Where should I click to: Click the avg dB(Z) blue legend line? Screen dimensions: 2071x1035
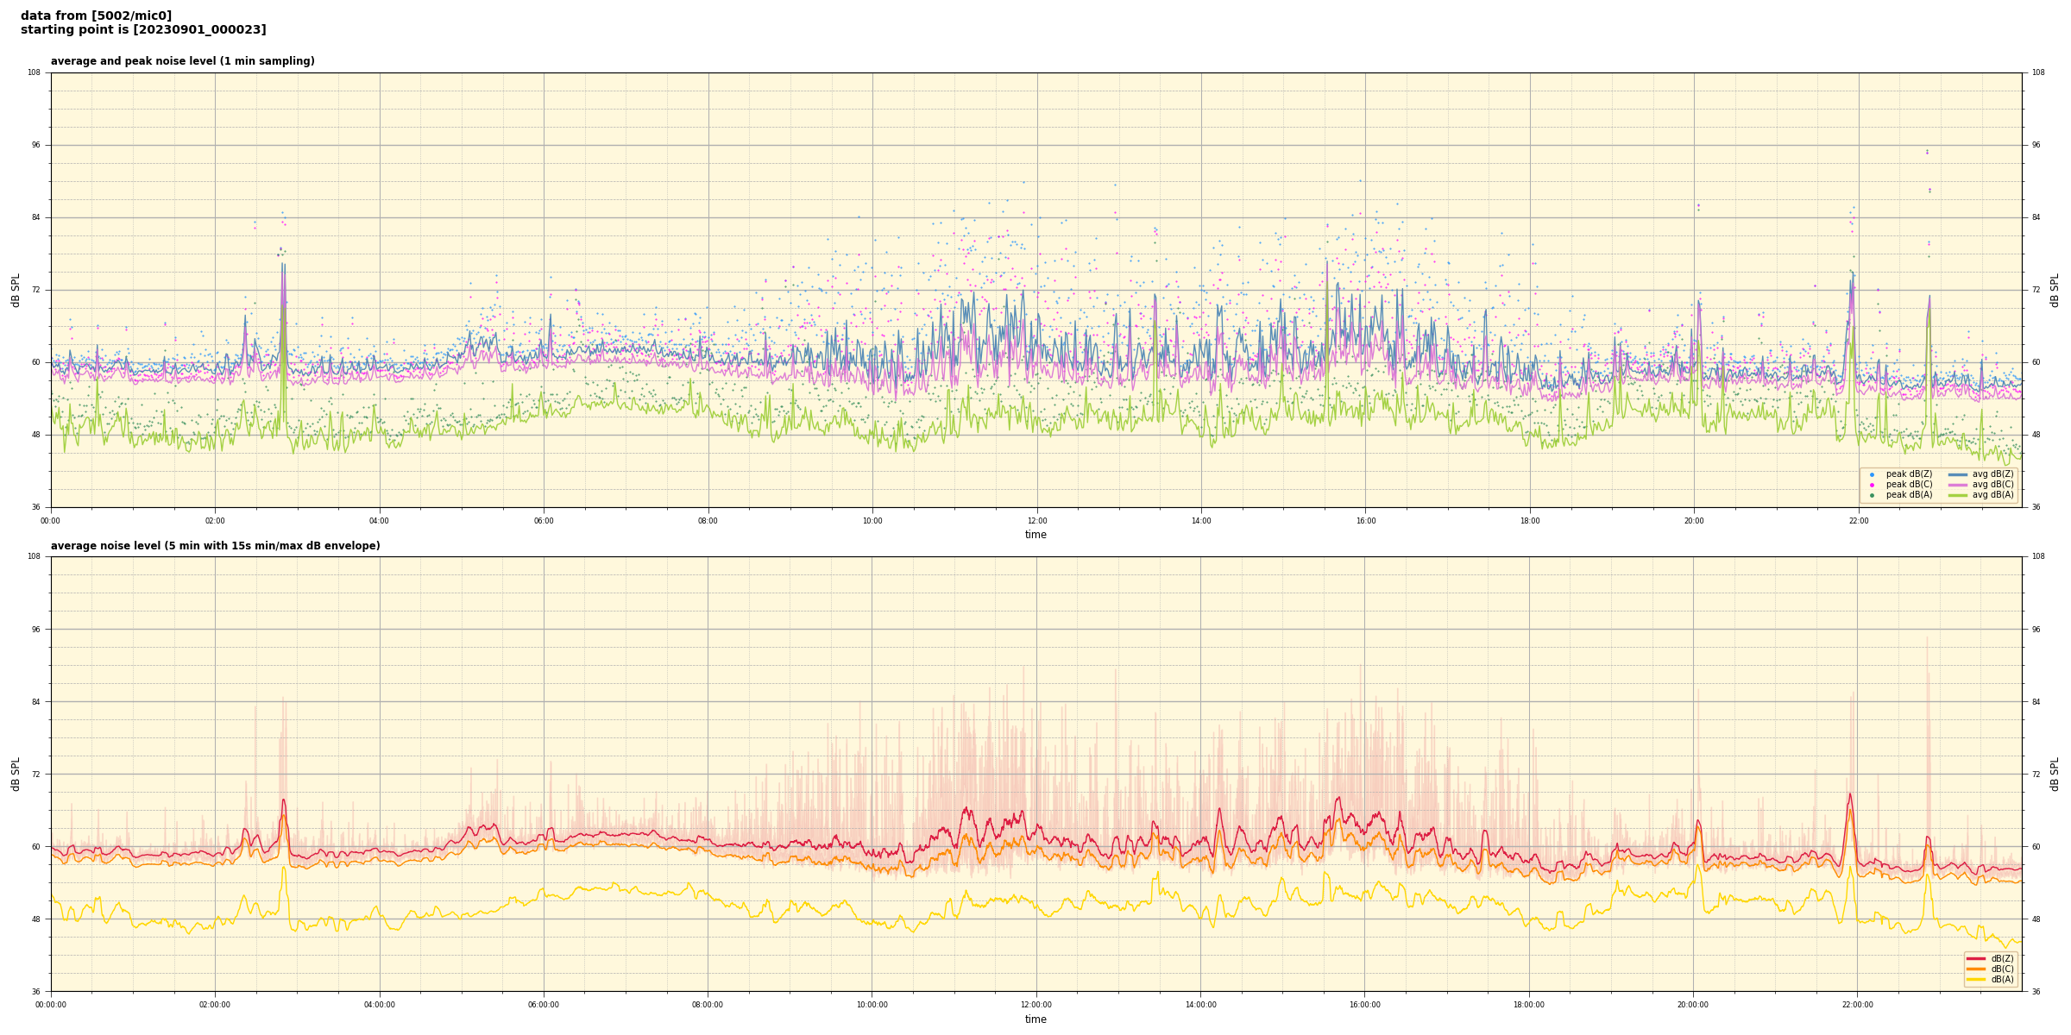click(1957, 474)
